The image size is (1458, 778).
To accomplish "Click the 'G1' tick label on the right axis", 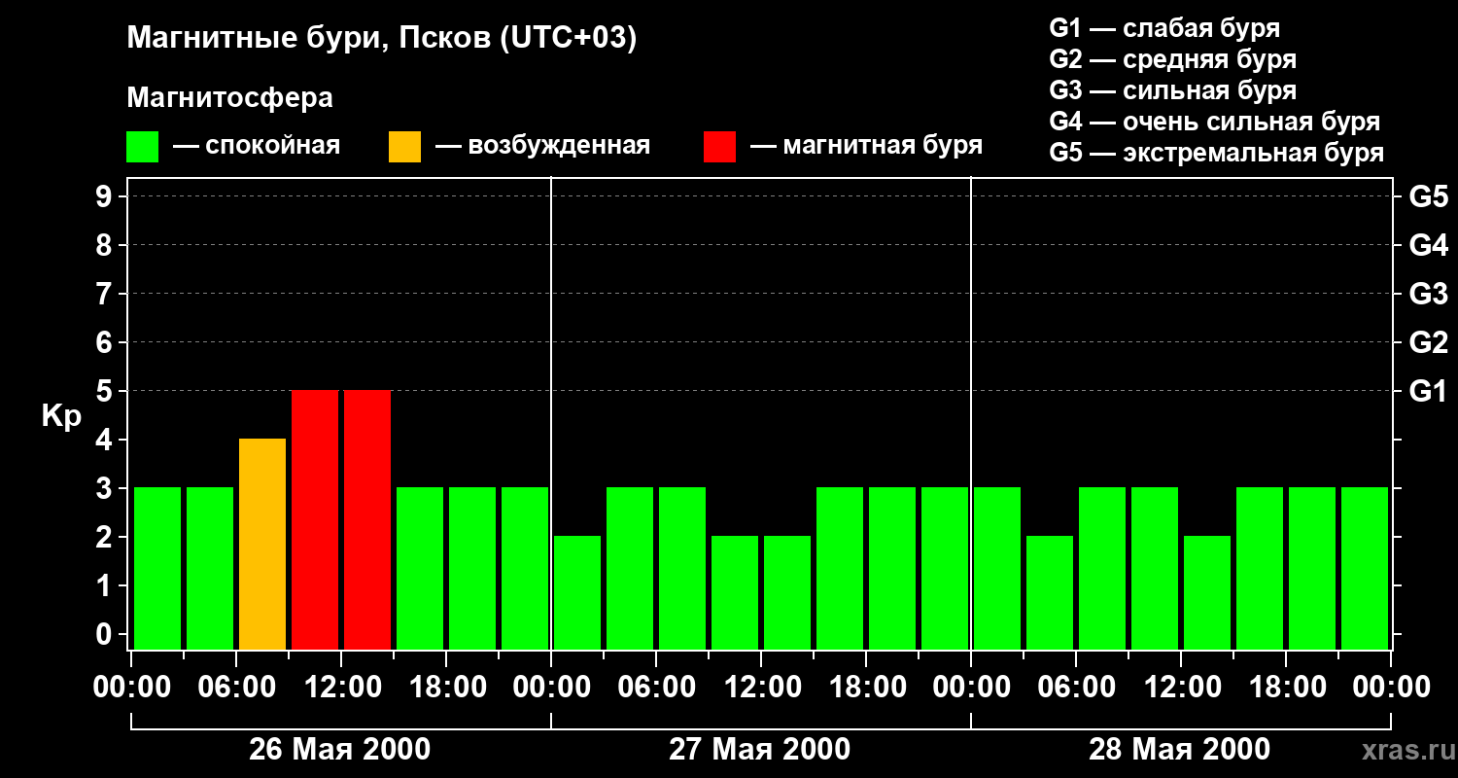I will (x=1428, y=391).
